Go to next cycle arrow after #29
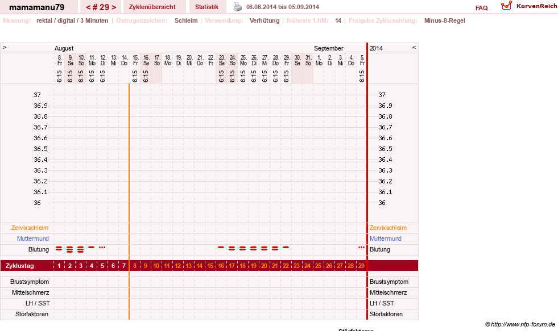558x331 pixels. (114, 7)
